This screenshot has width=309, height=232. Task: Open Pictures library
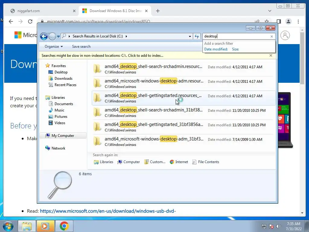tap(61, 117)
